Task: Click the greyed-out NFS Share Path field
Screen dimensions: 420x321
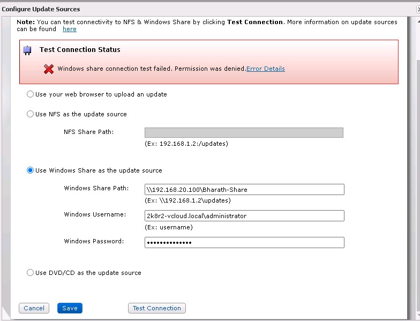Action: click(244, 133)
